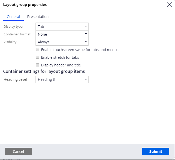
Task: Open the Visibility dropdown showing Always
Action: click(62, 42)
